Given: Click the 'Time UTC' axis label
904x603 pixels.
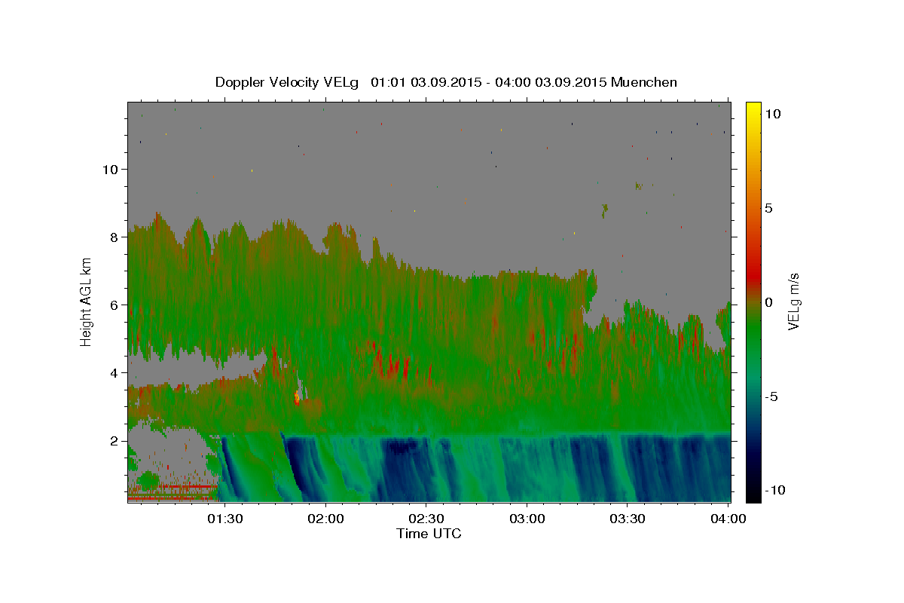Looking at the screenshot, I should (429, 534).
